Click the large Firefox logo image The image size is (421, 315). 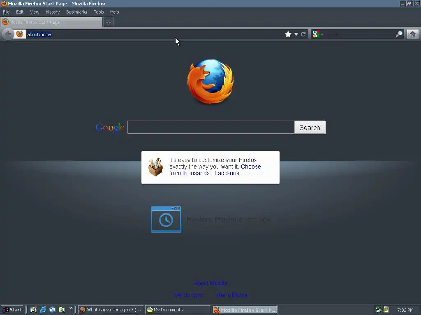coord(210,82)
